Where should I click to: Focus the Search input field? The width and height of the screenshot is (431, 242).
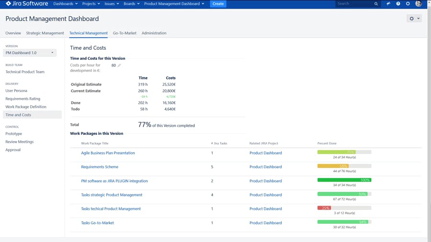354,4
